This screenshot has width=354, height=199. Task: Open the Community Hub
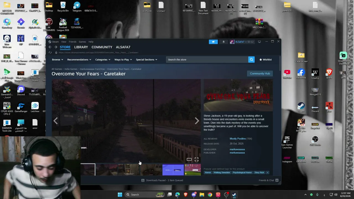pyautogui.click(x=260, y=74)
